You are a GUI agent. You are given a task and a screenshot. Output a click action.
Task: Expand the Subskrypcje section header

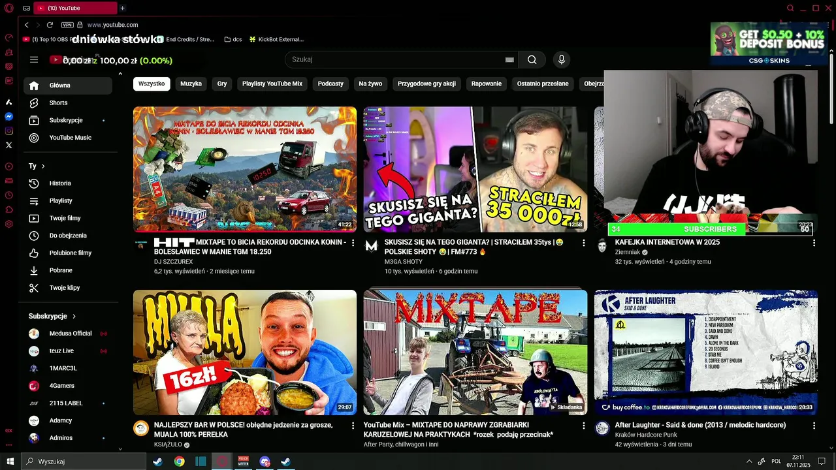pos(52,316)
